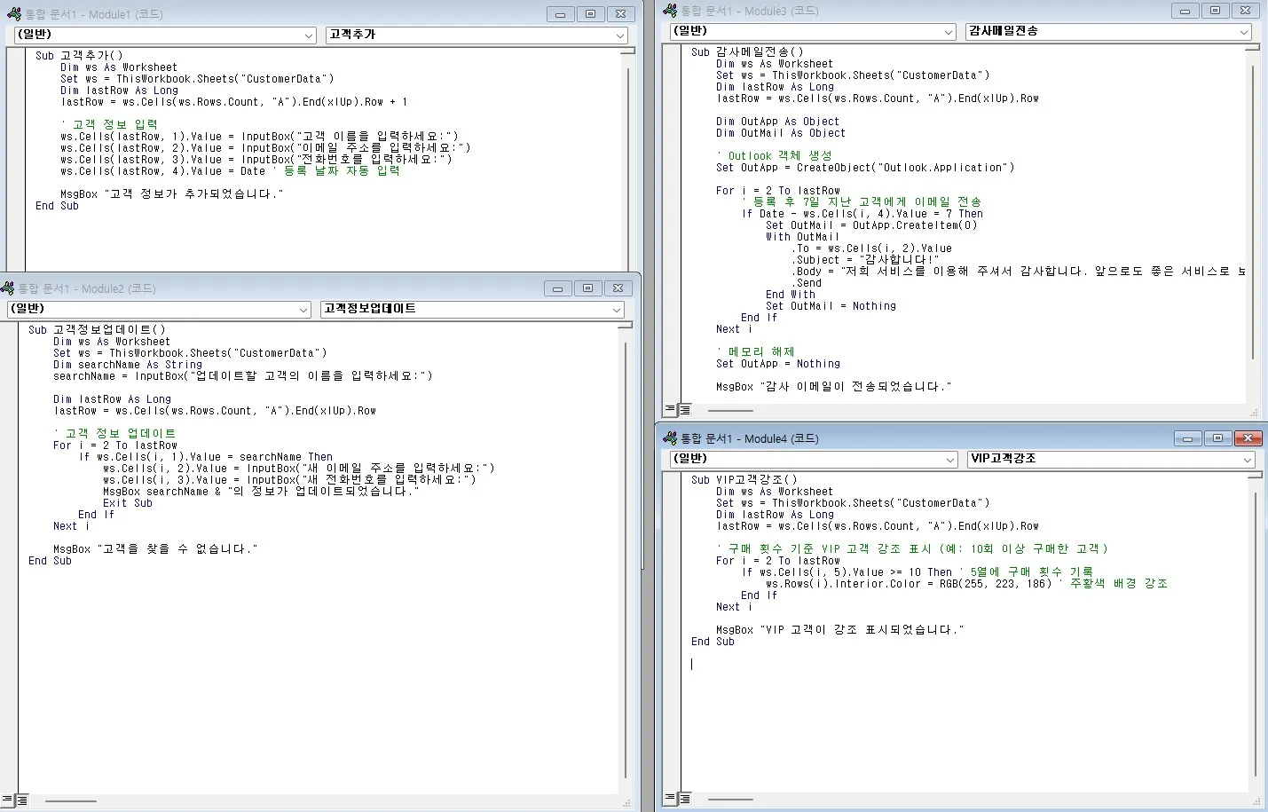This screenshot has width=1268, height=812.
Task: Click Full Module View icon in Module4 window
Action: point(685,800)
